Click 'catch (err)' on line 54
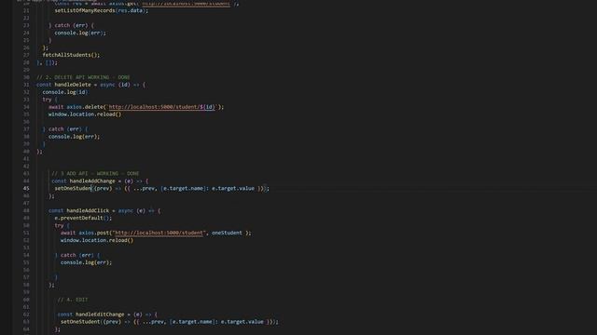Image resolution: width=597 pixels, height=335 pixels. pyautogui.click(x=77, y=255)
